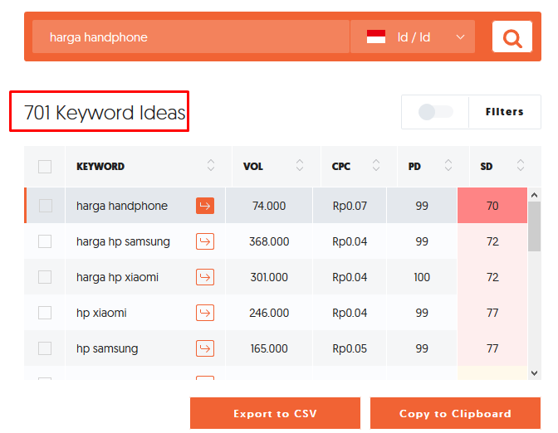Click the SD value 70 cell
This screenshot has width=558, height=433.
pos(492,206)
